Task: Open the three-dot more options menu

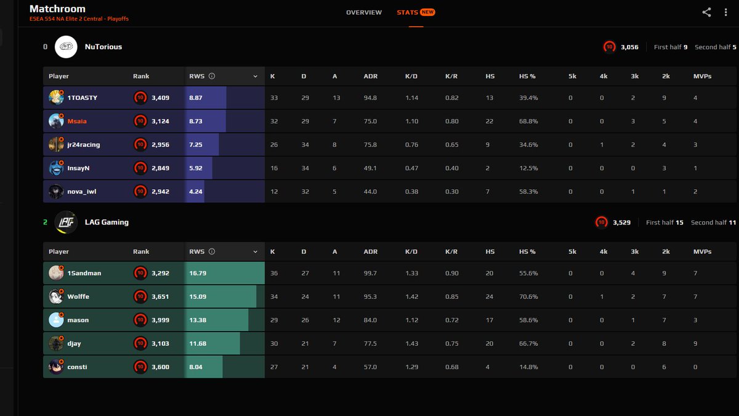Action: tap(726, 12)
